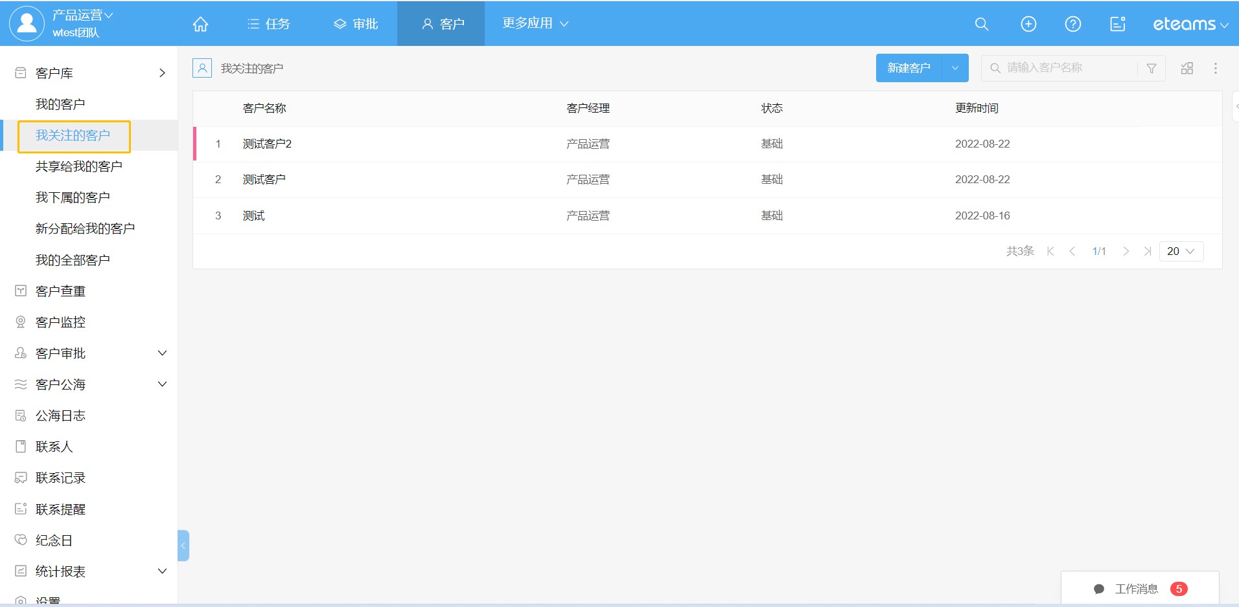The image size is (1239, 607).
Task: Switch to the 任务 tab
Action: (x=269, y=24)
